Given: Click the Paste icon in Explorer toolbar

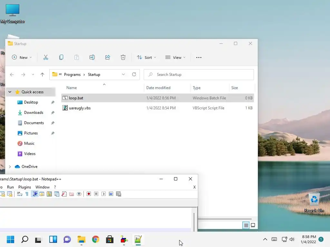Looking at the screenshot, I should [x=77, y=57].
